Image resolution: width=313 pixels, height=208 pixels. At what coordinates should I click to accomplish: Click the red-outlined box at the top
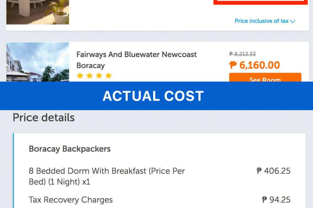click(x=259, y=2)
